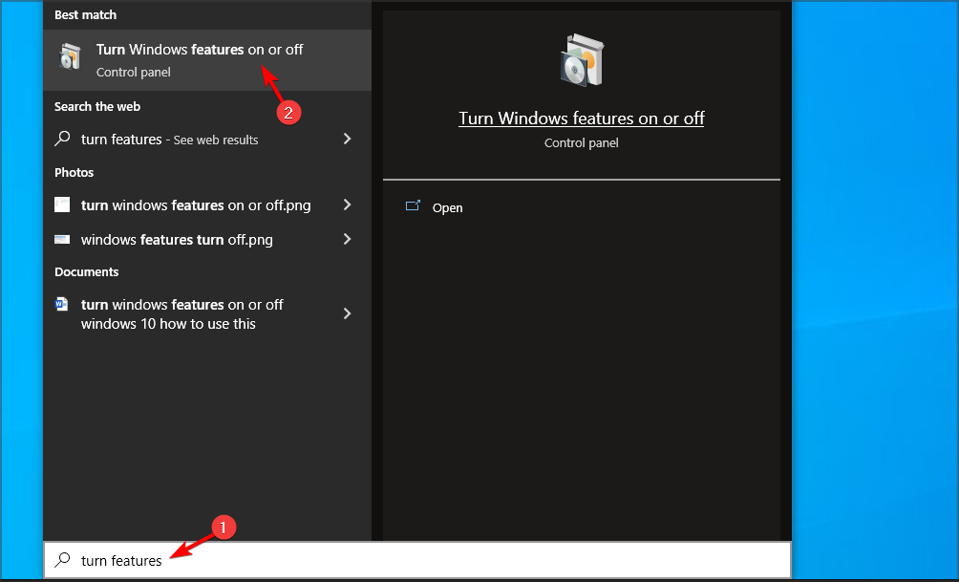The height and width of the screenshot is (582, 959).
Task: Click the image icon for 'turn windows features on or off.png'
Action: pyautogui.click(x=63, y=205)
